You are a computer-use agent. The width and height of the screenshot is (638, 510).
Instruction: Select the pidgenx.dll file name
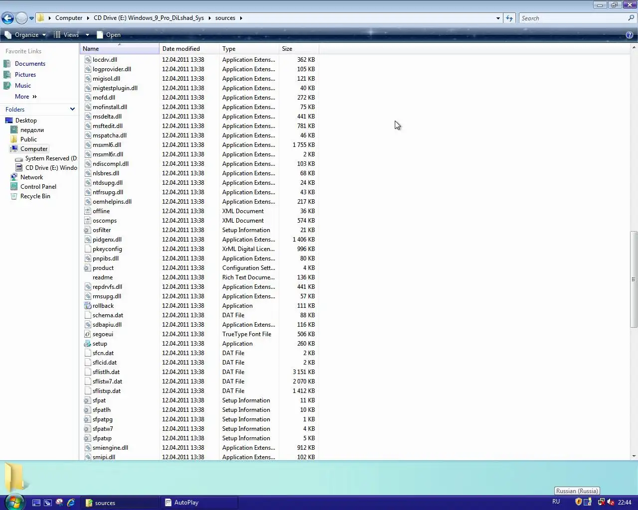[x=107, y=240]
